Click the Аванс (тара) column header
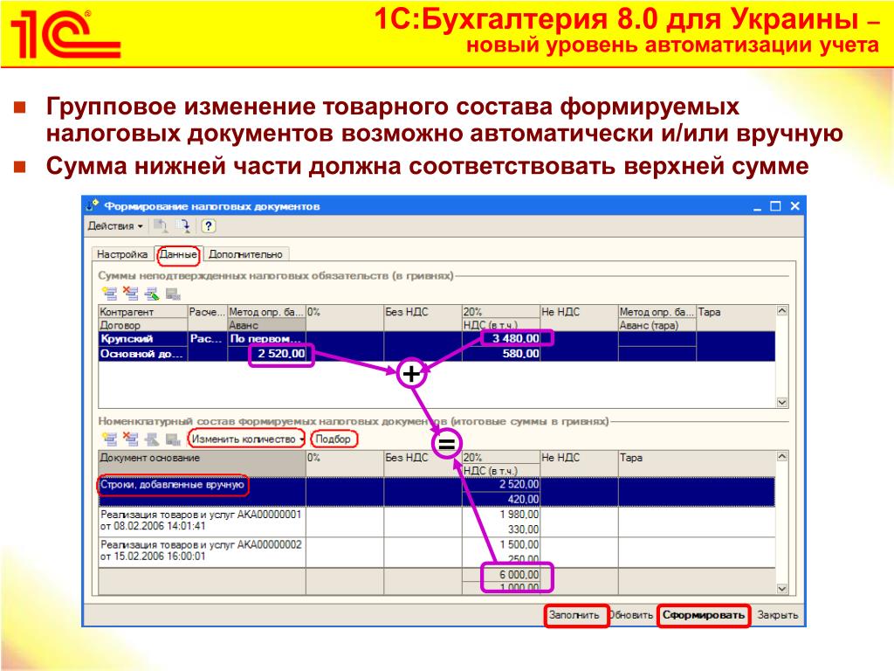The height and width of the screenshot is (671, 894). click(657, 325)
